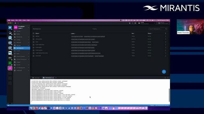Open the Local catalog dropdown
204x114 pixels.
point(147,23)
